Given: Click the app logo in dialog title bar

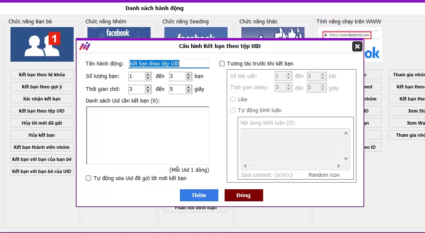Looking at the screenshot, I should 85,46.
